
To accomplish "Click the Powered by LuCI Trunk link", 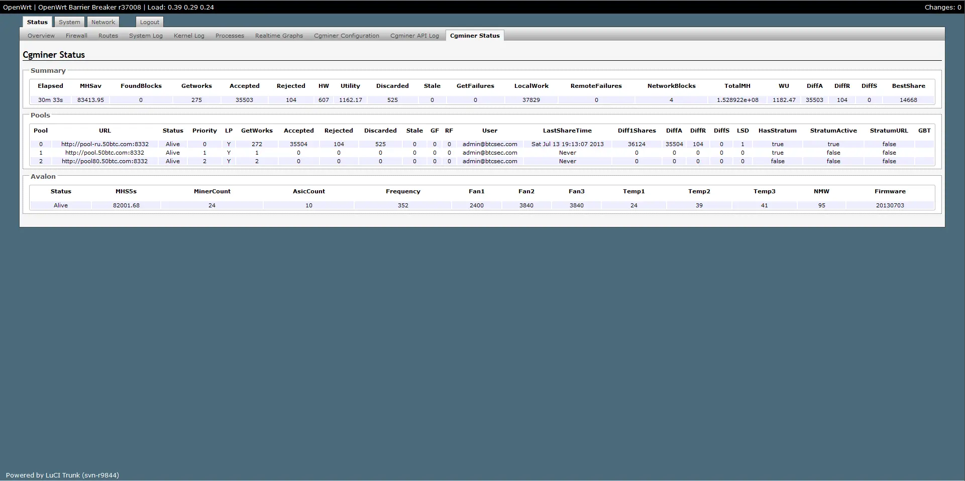I will coord(62,475).
